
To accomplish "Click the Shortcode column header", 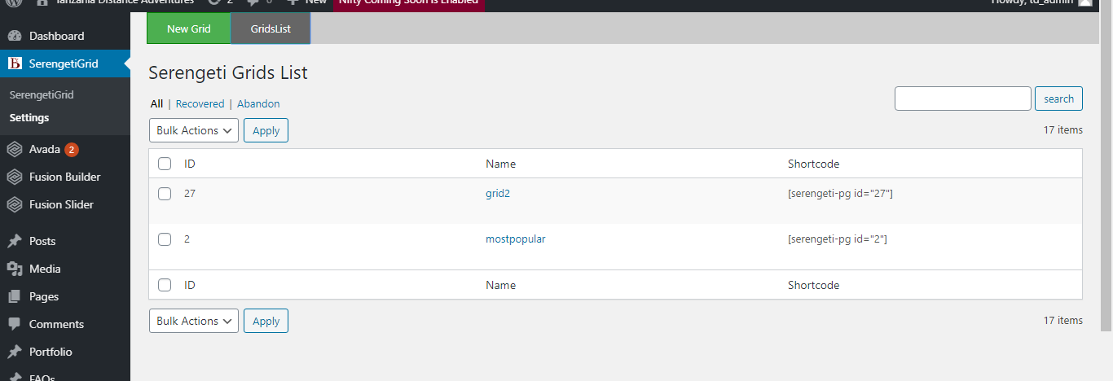I will tap(813, 164).
